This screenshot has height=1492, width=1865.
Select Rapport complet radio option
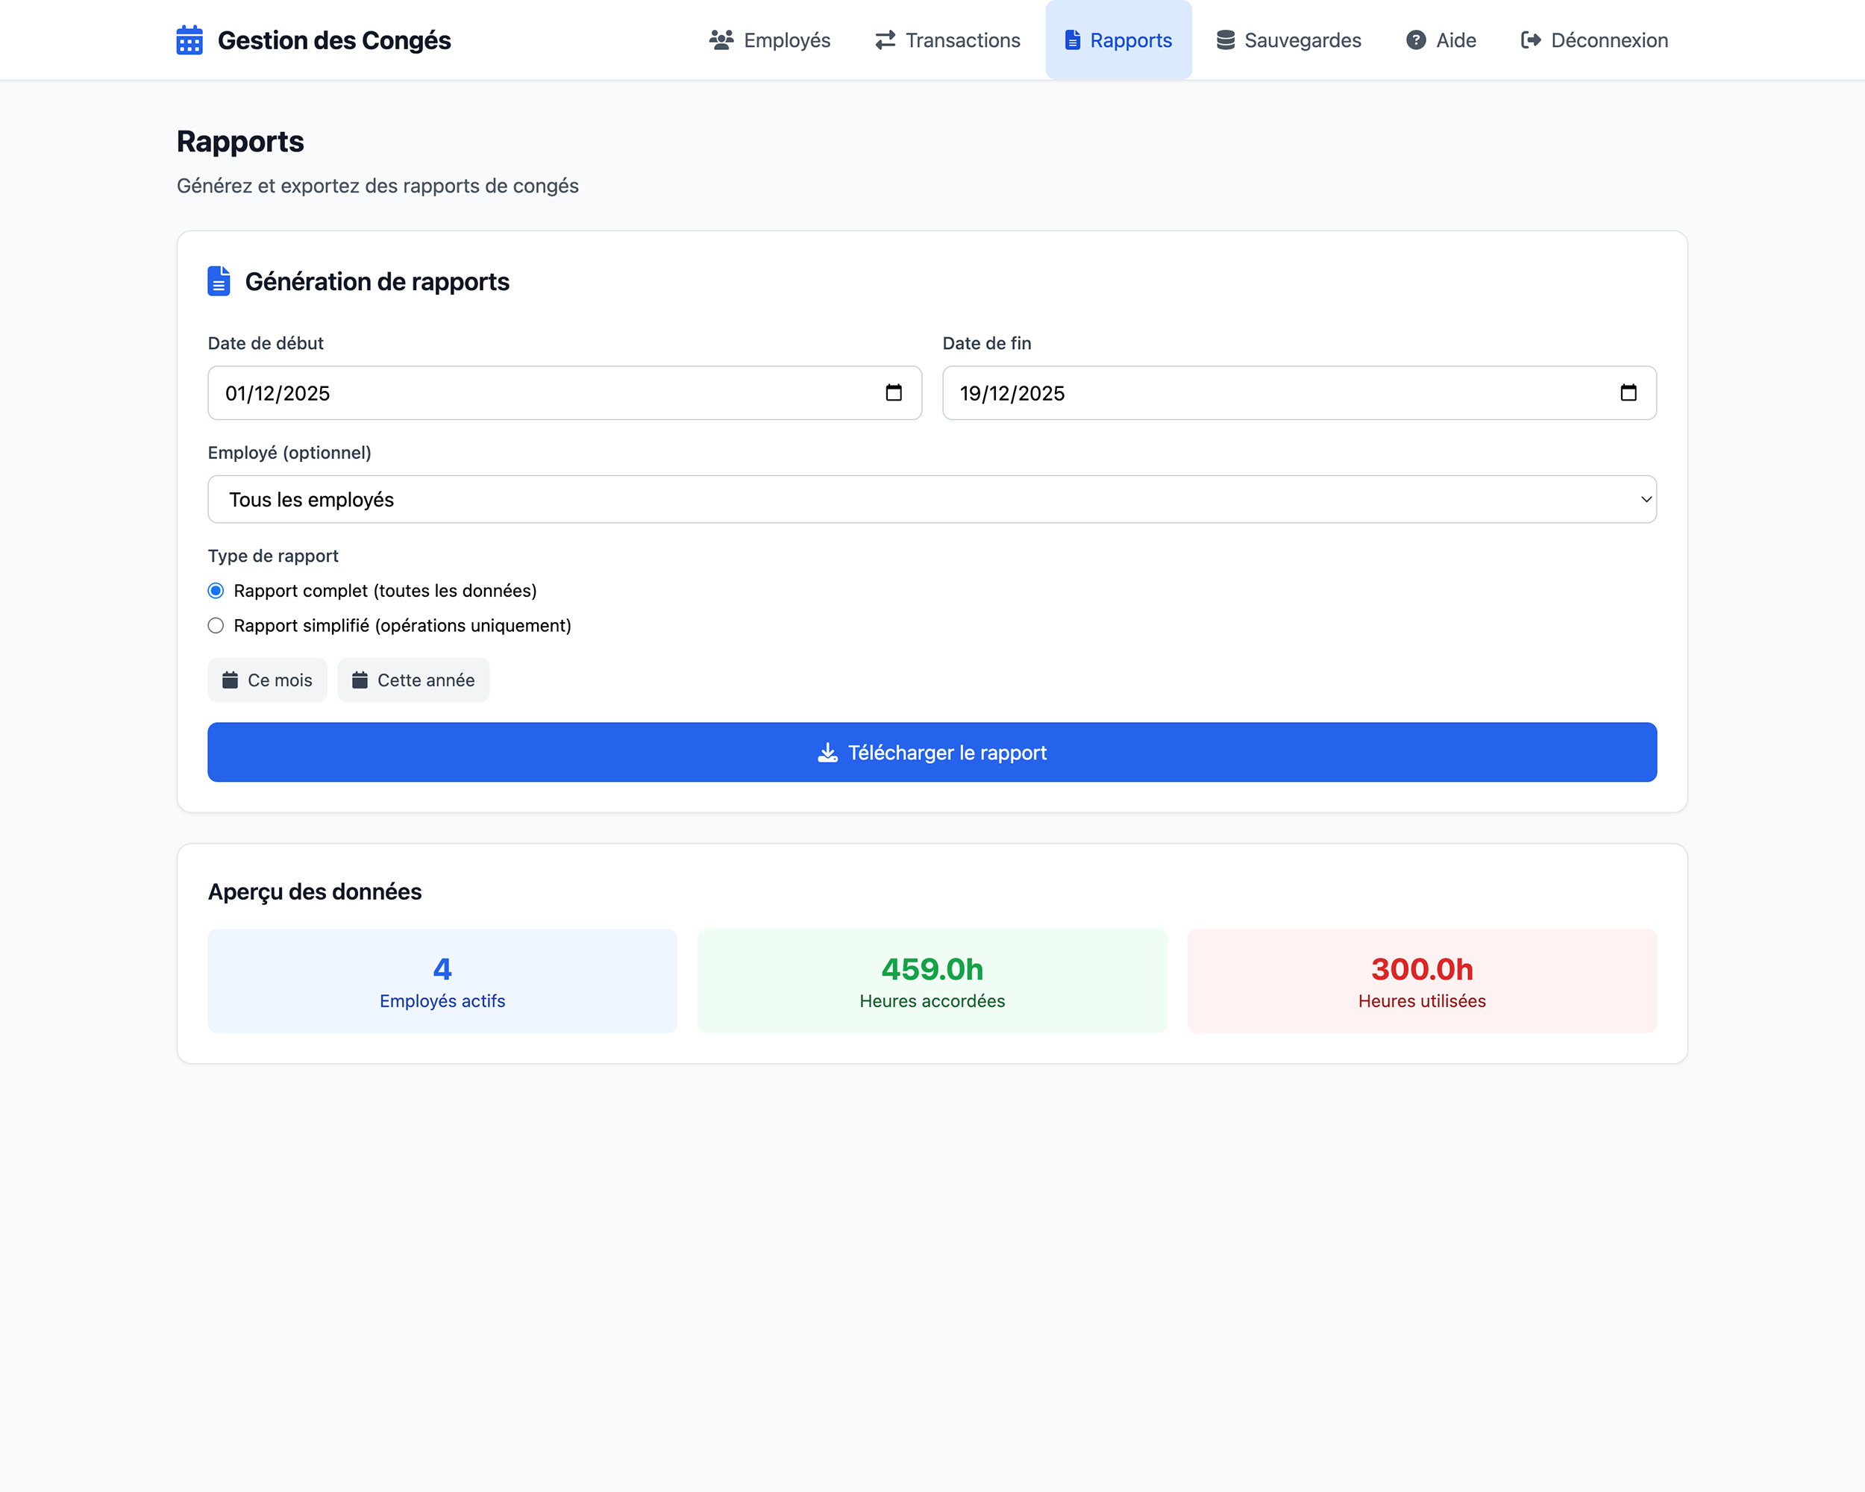pyautogui.click(x=216, y=591)
